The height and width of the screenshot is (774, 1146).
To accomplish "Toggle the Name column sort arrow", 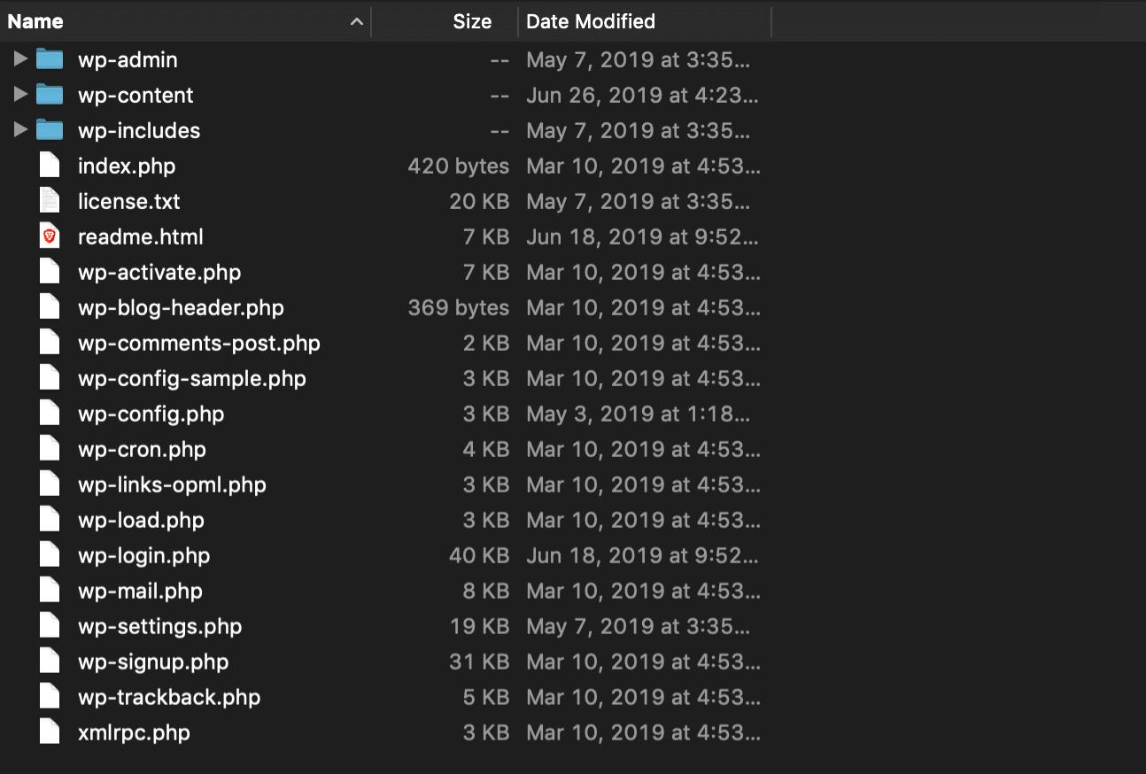I will coord(357,21).
